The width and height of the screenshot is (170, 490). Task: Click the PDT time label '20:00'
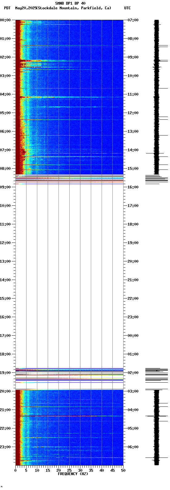pyautogui.click(x=6, y=391)
